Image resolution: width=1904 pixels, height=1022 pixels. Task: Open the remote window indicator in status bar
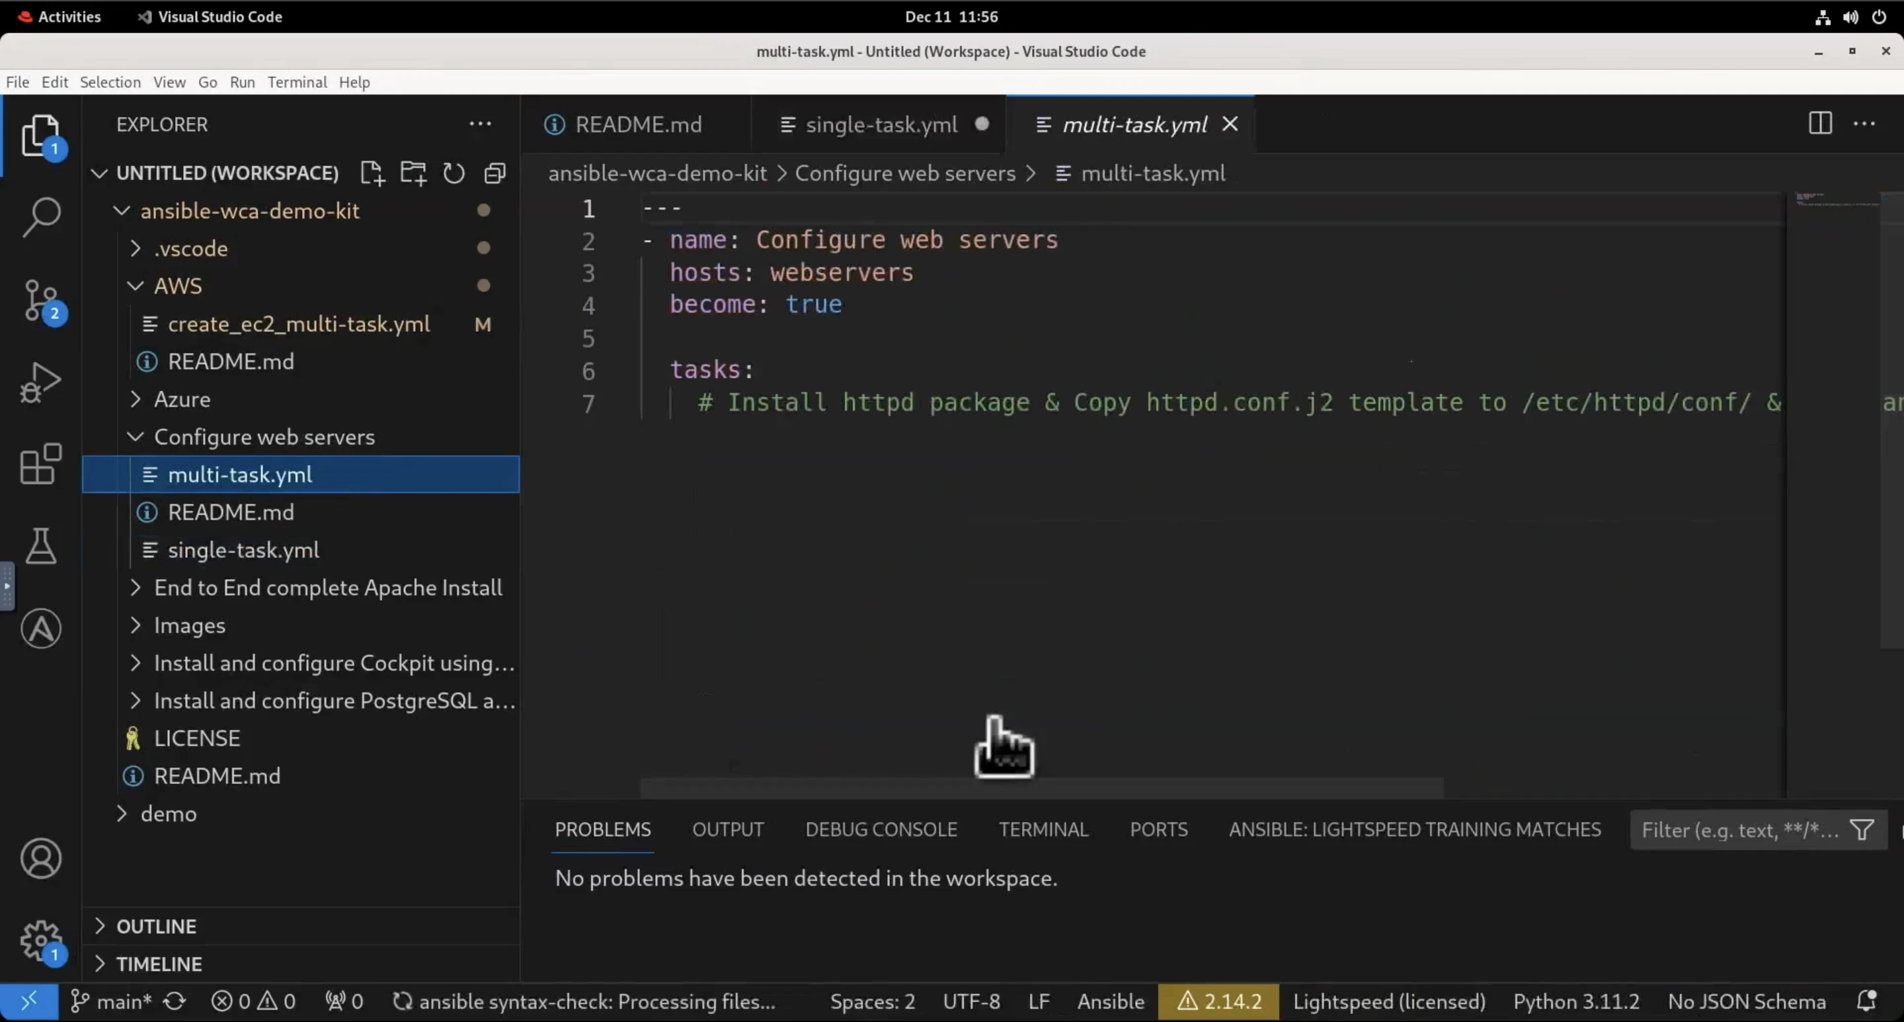pyautogui.click(x=29, y=1002)
